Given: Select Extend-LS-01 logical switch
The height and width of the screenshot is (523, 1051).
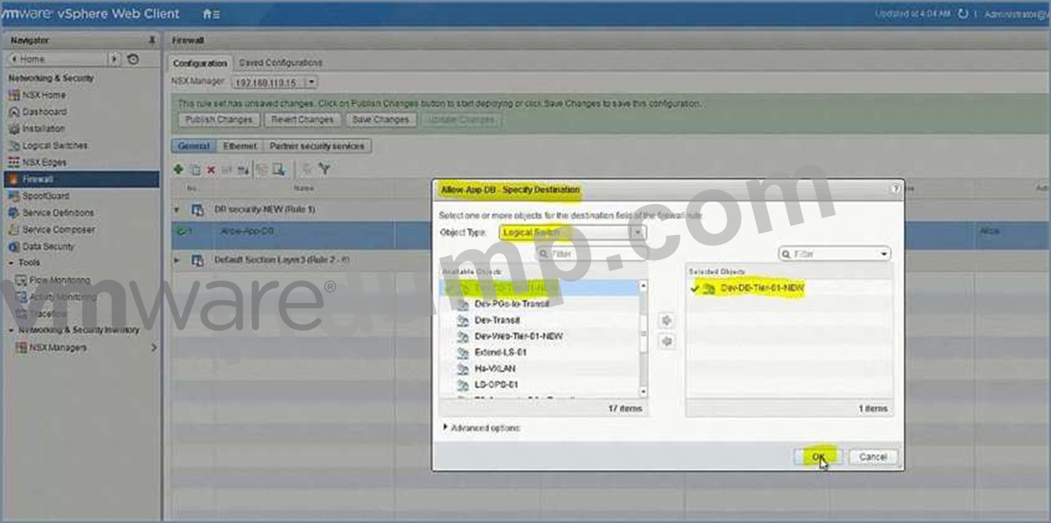Looking at the screenshot, I should 501,352.
